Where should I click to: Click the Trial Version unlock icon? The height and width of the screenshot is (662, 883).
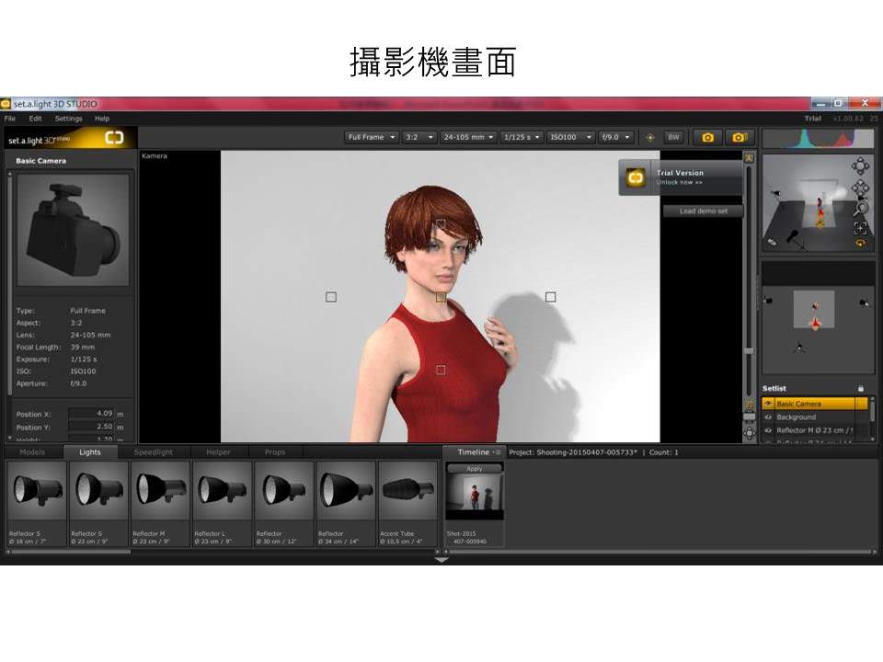tap(636, 177)
